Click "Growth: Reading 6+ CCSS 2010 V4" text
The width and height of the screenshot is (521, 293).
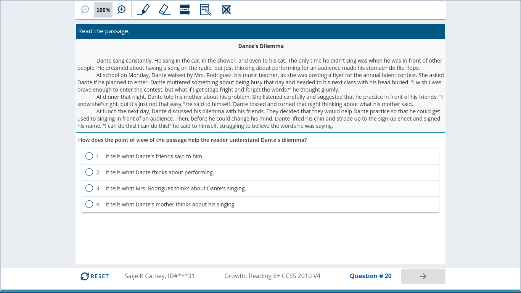(x=272, y=276)
